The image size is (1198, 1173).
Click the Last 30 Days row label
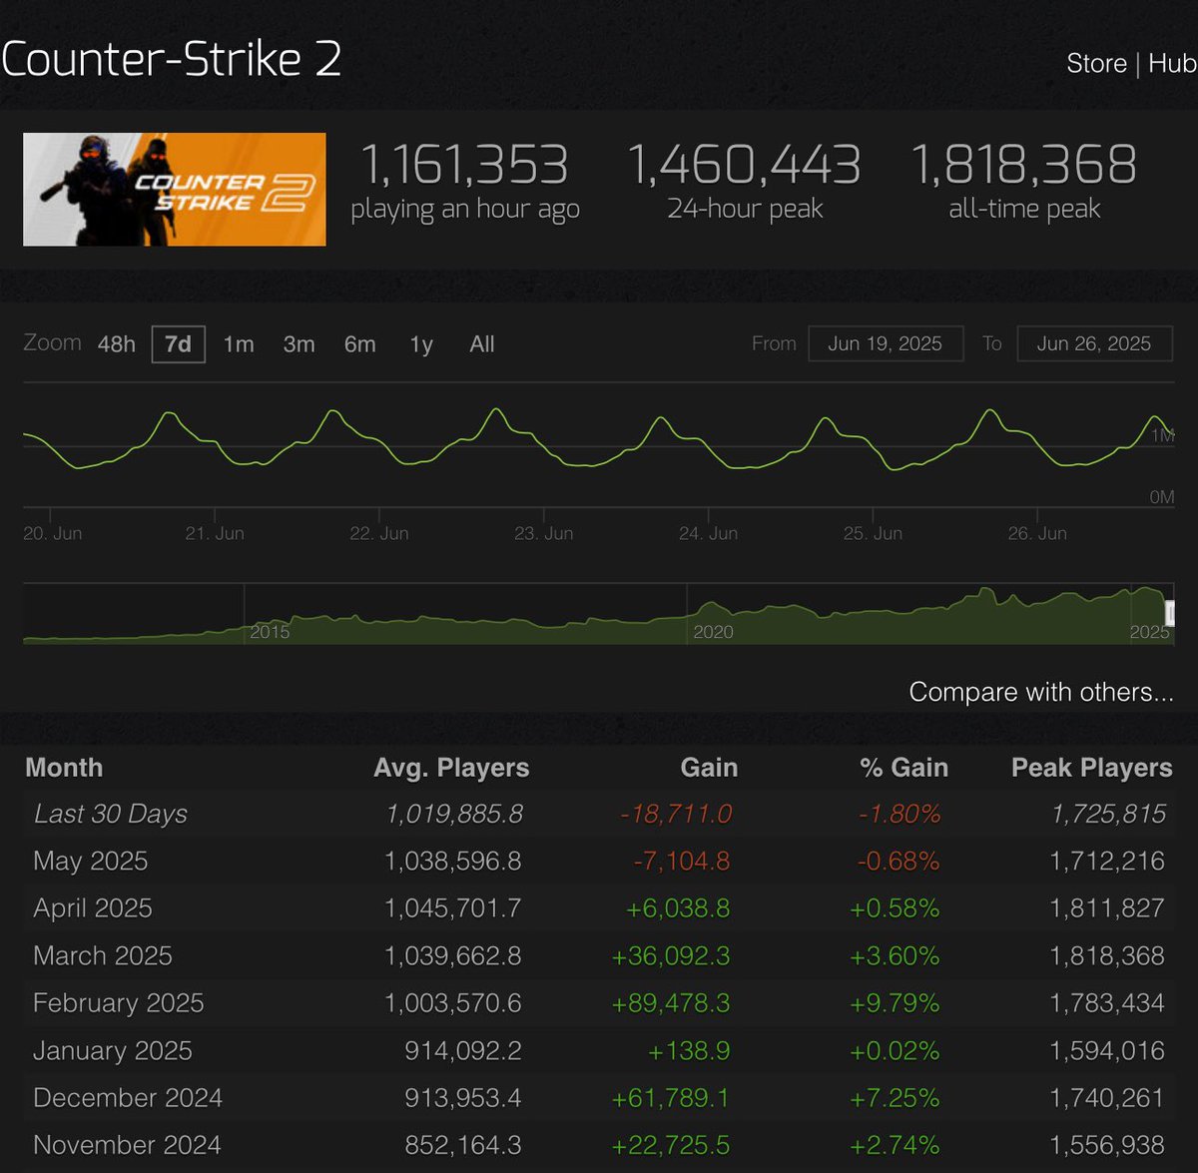111,814
